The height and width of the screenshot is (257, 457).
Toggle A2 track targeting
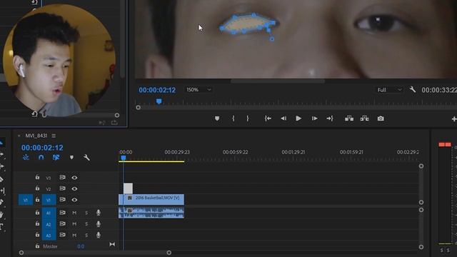point(49,224)
